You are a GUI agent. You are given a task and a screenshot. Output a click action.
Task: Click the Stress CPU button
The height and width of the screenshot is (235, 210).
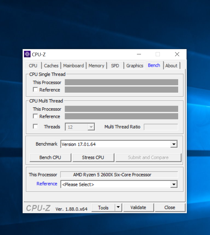[93, 157]
